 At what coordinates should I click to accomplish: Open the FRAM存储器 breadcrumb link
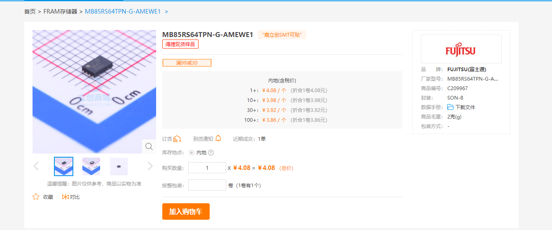click(x=61, y=12)
